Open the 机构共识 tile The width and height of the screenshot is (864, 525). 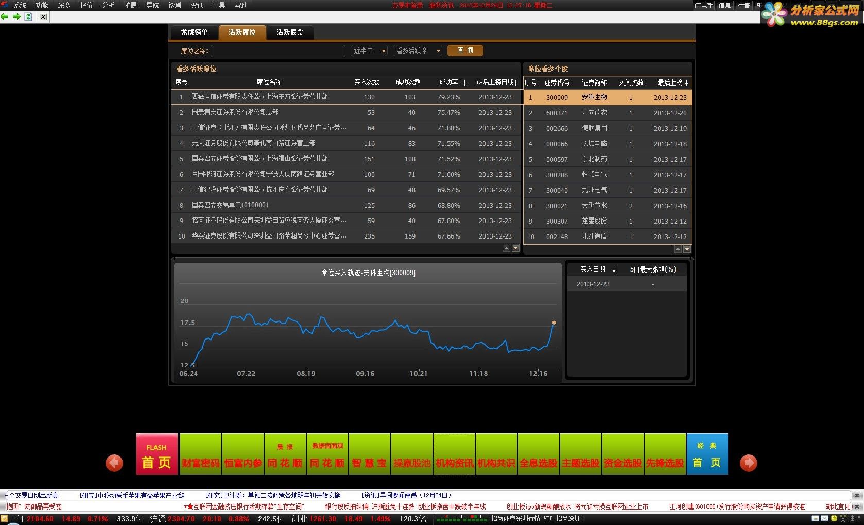496,454
